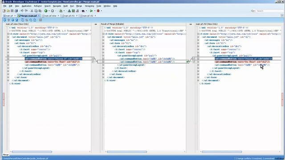Open dropdown arrow next to Run icon
Screen dimensions: 285x160
click(x=95, y=11)
